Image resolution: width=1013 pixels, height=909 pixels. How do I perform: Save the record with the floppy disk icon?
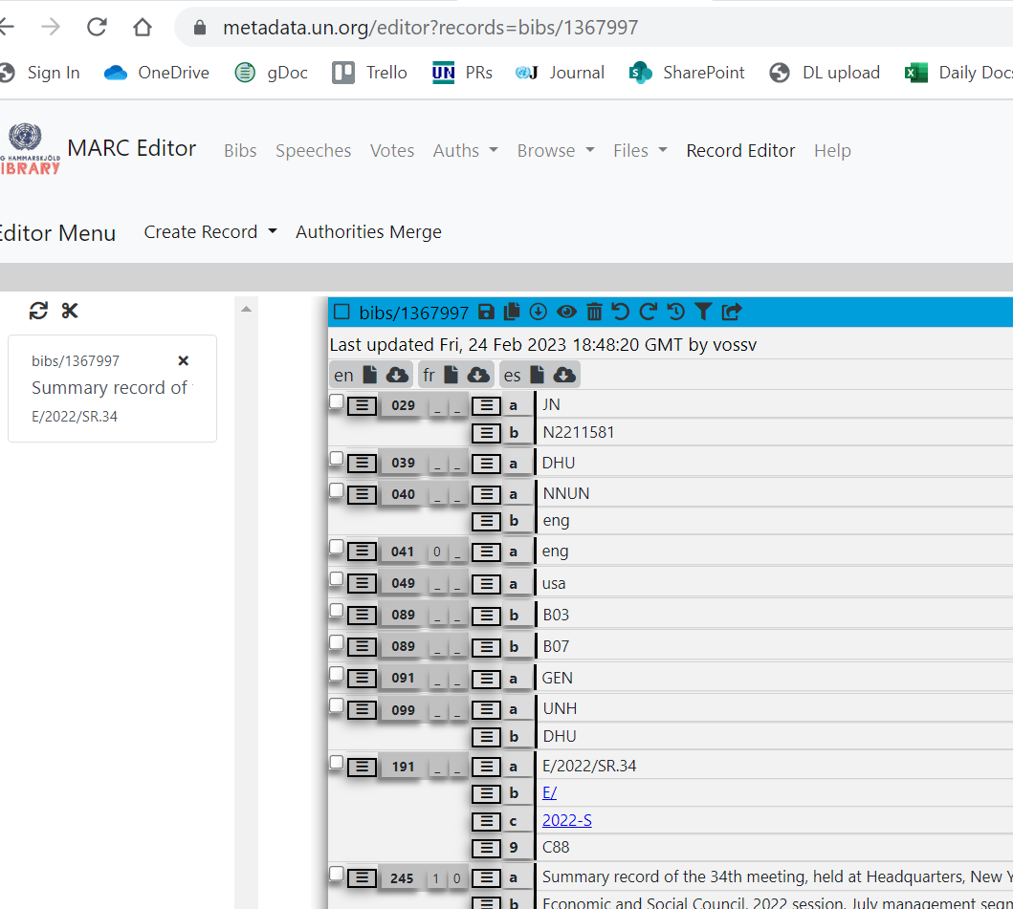pos(485,312)
